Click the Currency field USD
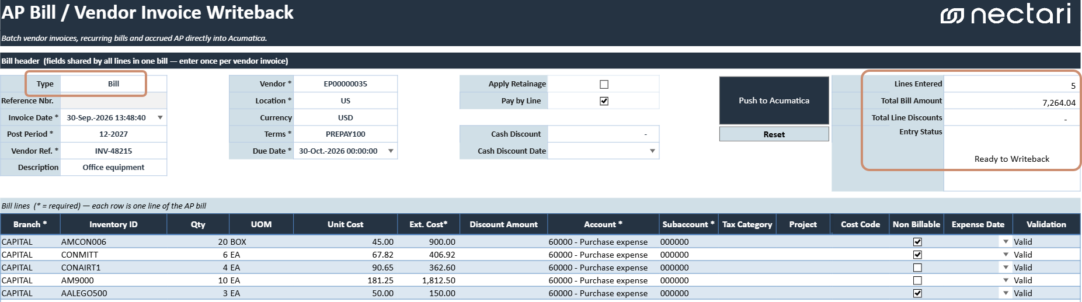1082x302 pixels. tap(345, 117)
